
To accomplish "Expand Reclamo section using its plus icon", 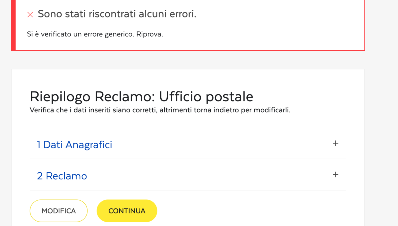I will 336,175.
